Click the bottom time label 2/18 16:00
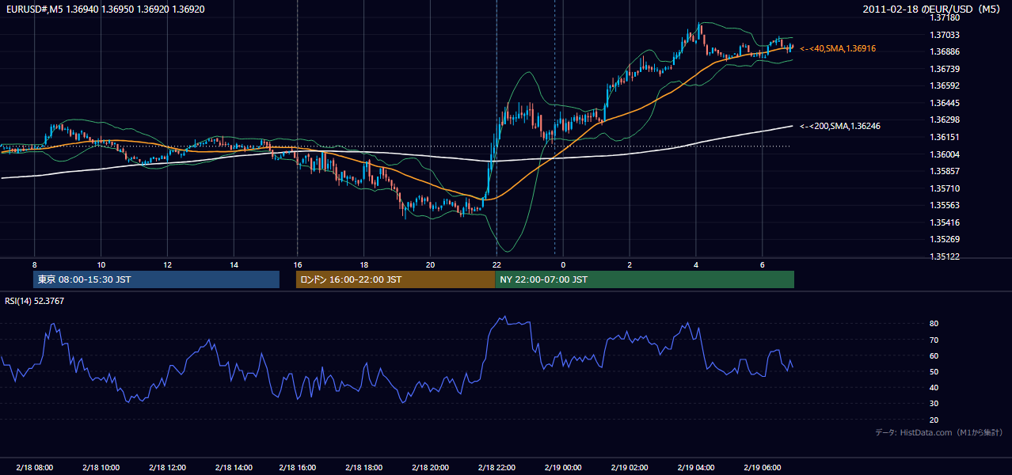1012x475 pixels. (x=297, y=468)
